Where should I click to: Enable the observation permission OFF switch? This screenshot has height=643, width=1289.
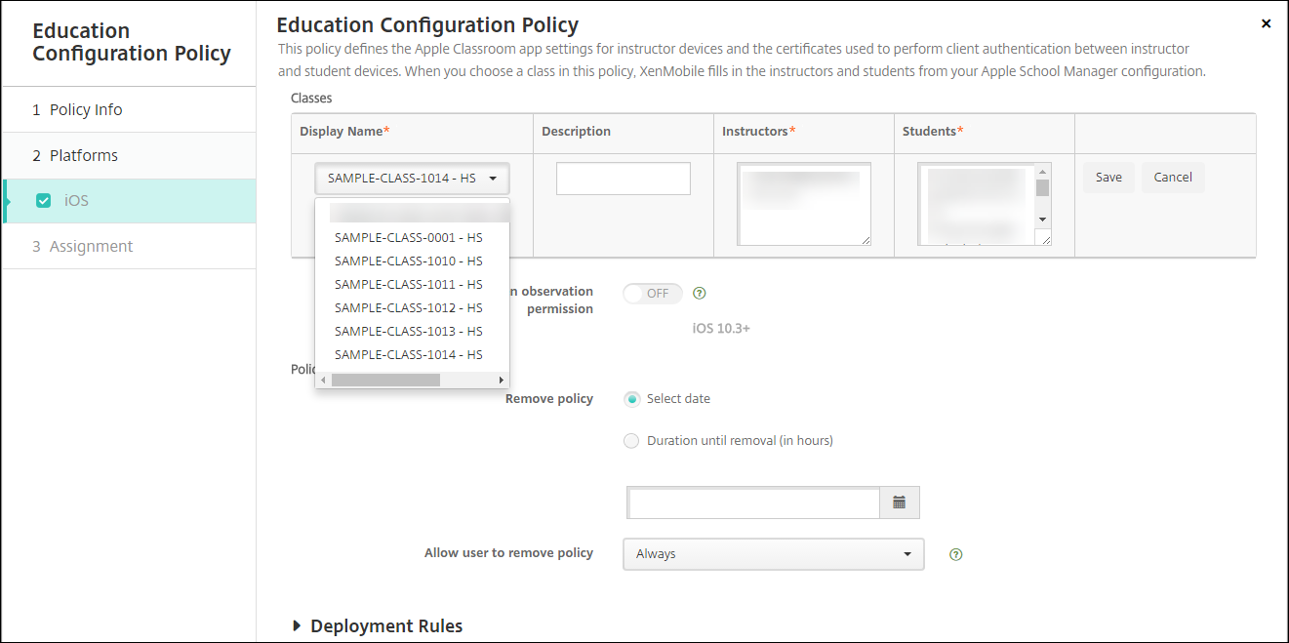coord(653,294)
